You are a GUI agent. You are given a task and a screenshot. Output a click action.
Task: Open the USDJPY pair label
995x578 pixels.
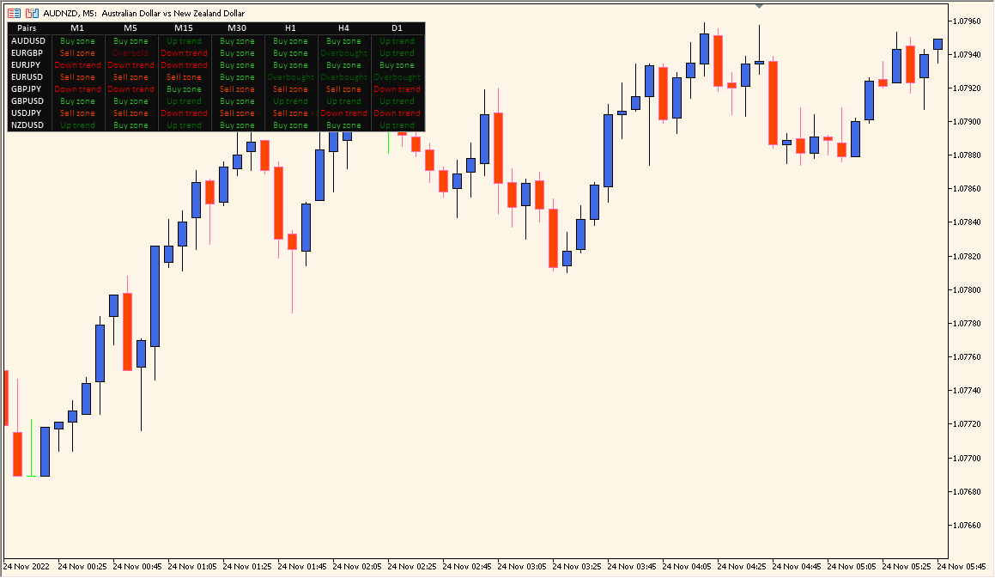pos(29,113)
